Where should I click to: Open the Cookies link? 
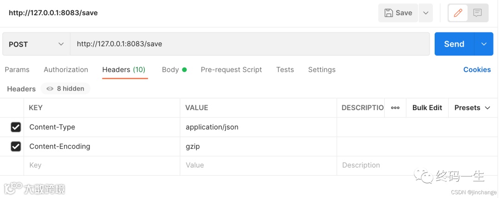pos(477,69)
